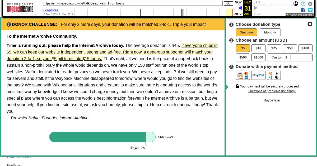This screenshot has width=317, height=166.
Task: Close the Wayback toolbar
Action: 310,4
